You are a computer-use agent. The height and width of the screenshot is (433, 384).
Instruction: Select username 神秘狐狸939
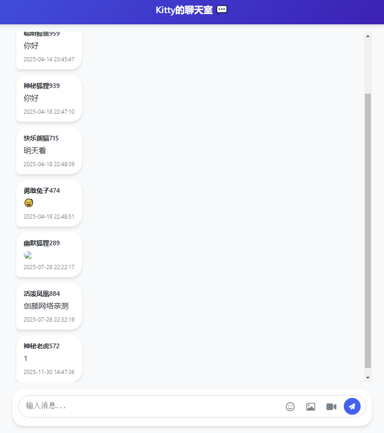[x=42, y=86]
